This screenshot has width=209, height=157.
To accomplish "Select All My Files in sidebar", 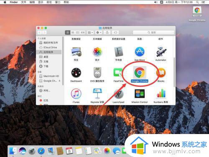I will (x=49, y=43).
